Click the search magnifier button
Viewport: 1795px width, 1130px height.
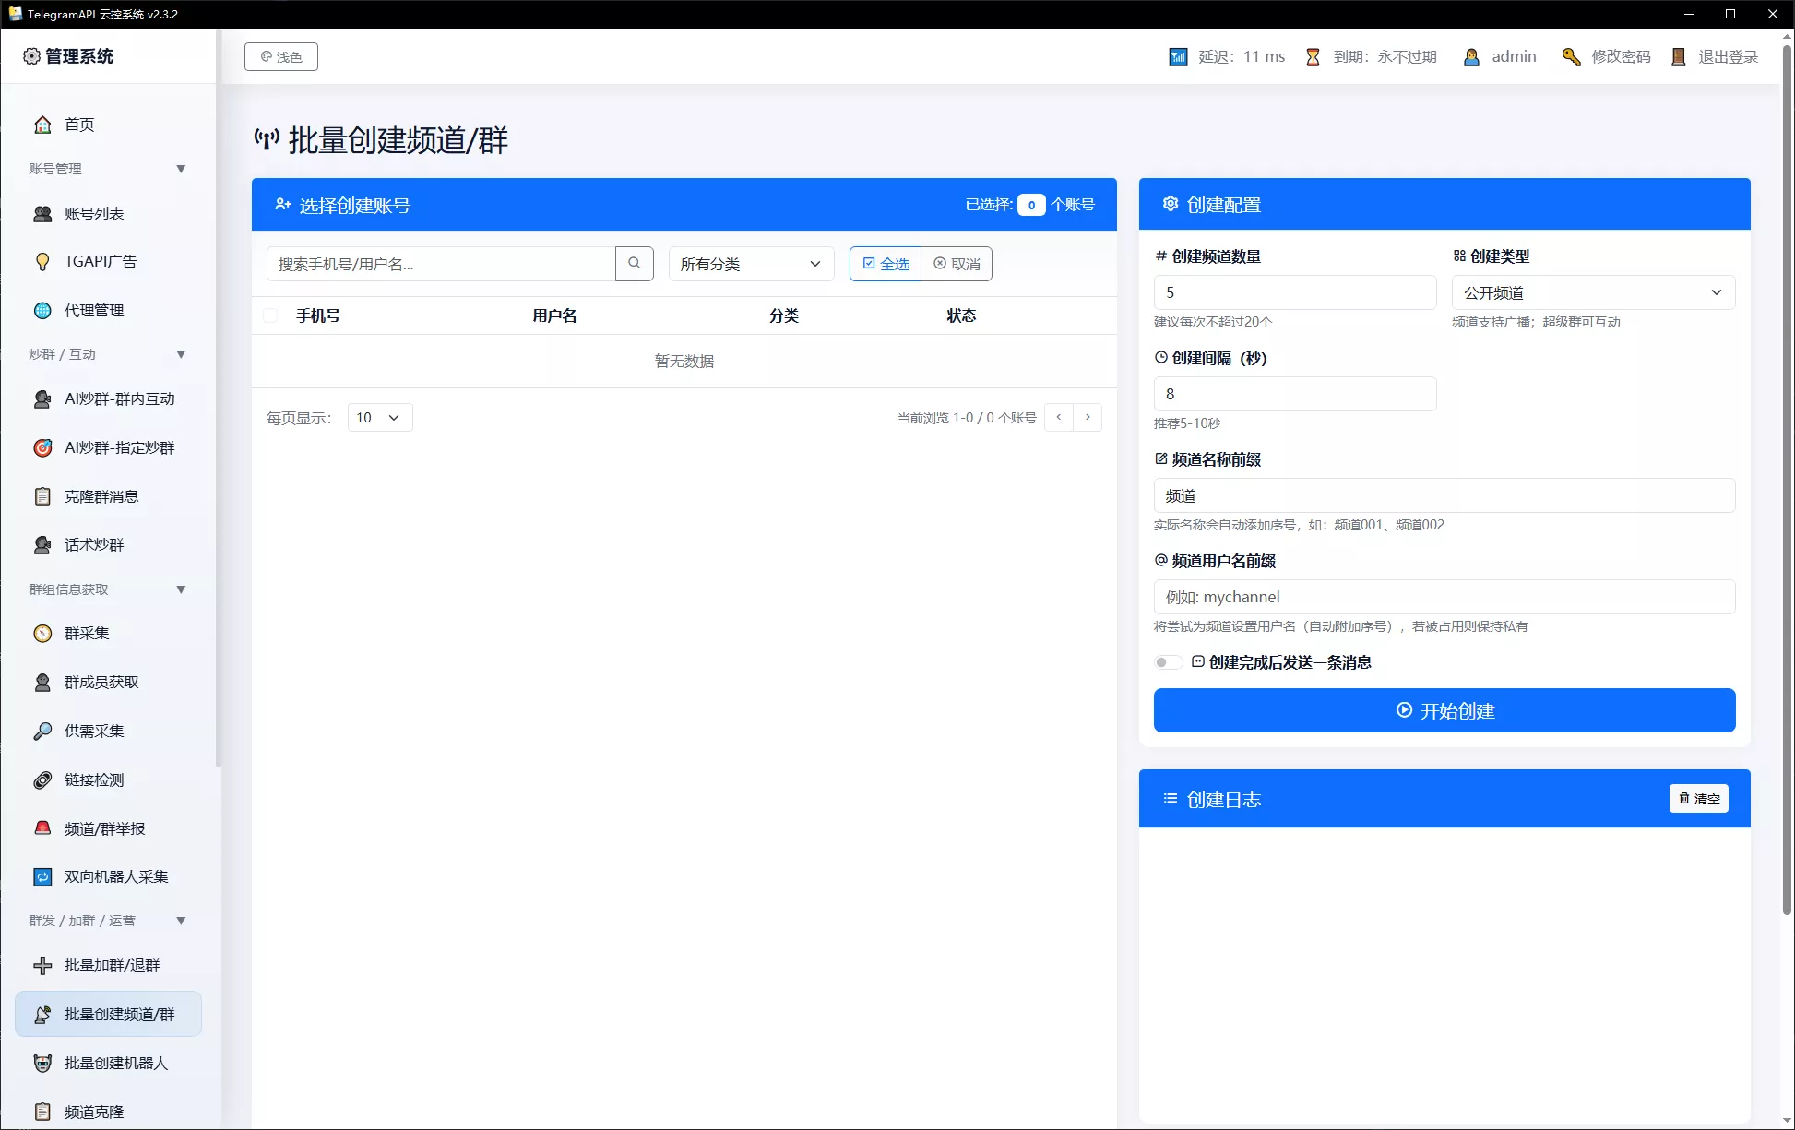coord(635,264)
